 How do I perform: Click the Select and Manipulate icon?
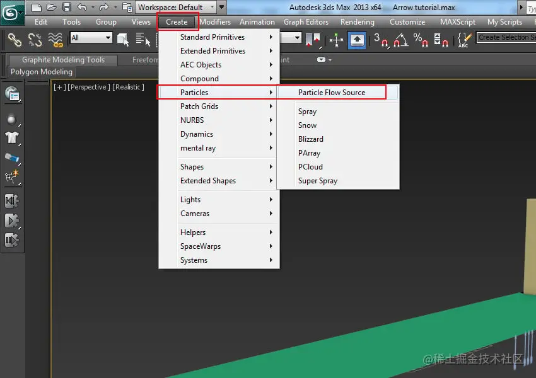pos(336,40)
